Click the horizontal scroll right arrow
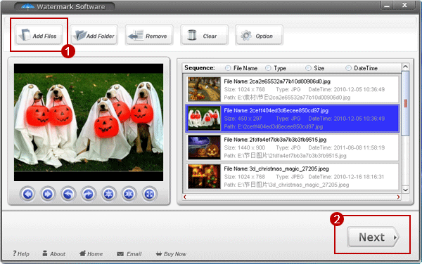Viewport: 422px width, 264px height. pos(398,197)
